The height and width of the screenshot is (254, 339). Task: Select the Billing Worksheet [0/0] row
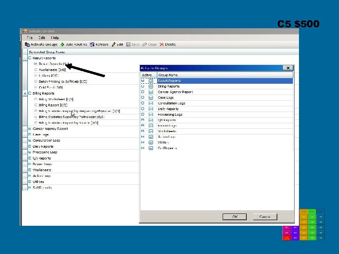point(56,99)
